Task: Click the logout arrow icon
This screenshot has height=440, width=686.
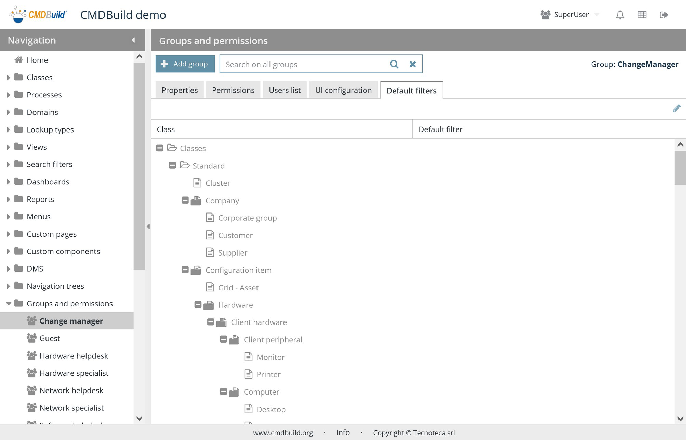Action: click(x=663, y=15)
